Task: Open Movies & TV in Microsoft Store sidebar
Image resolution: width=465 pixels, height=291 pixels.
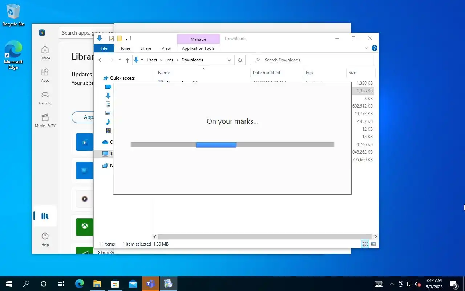Action: point(45,120)
